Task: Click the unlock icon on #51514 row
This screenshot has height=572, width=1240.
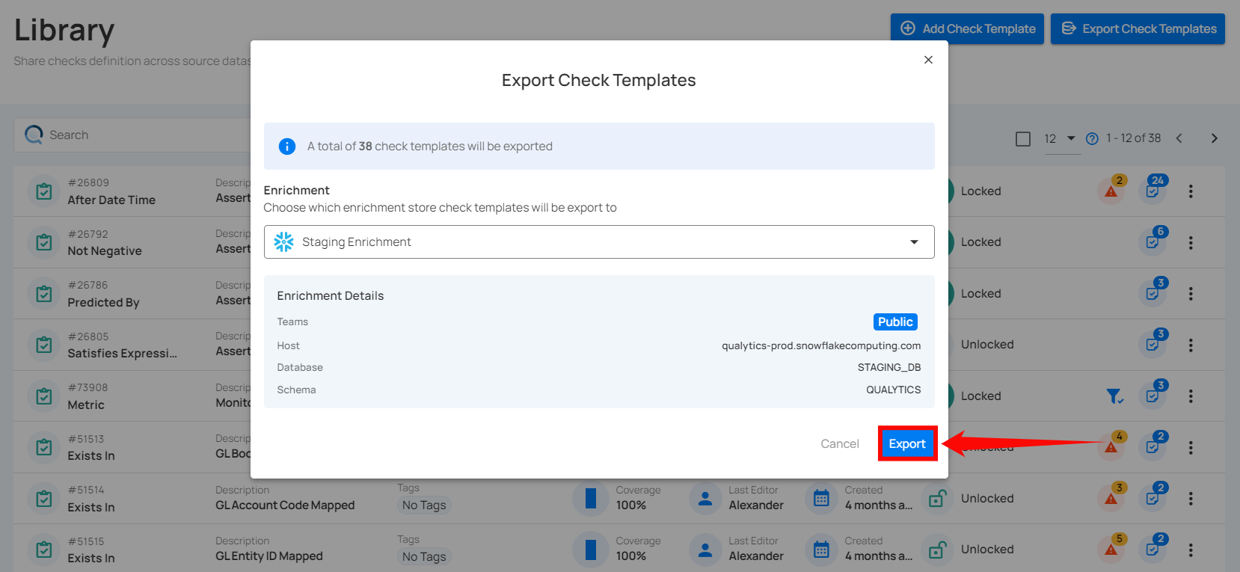Action: (937, 499)
